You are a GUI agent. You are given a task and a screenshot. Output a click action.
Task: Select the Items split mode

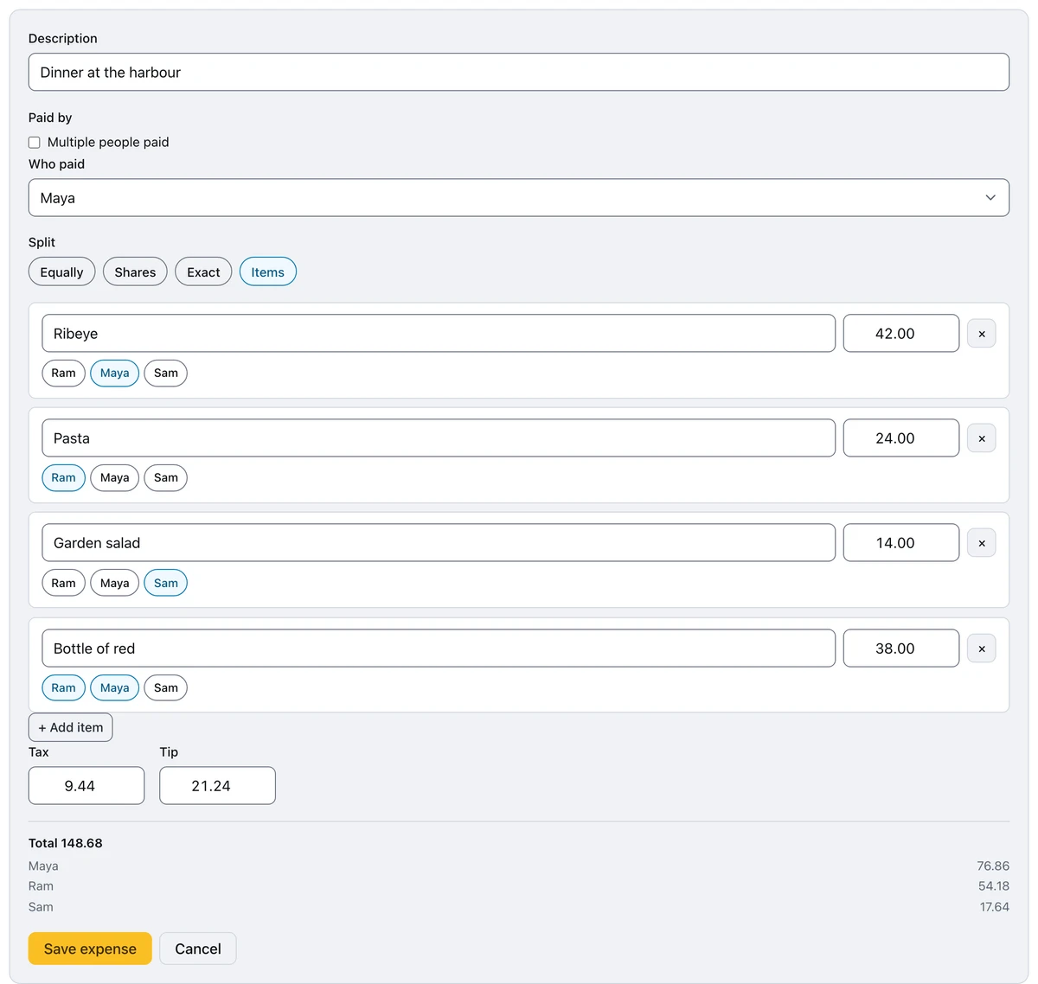point(268,272)
